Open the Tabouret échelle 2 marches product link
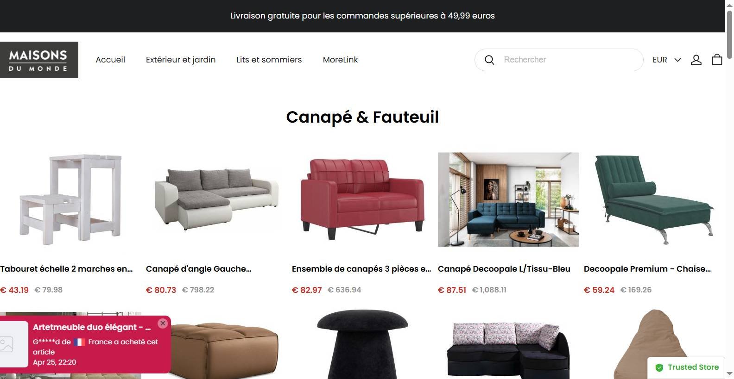 coord(66,269)
